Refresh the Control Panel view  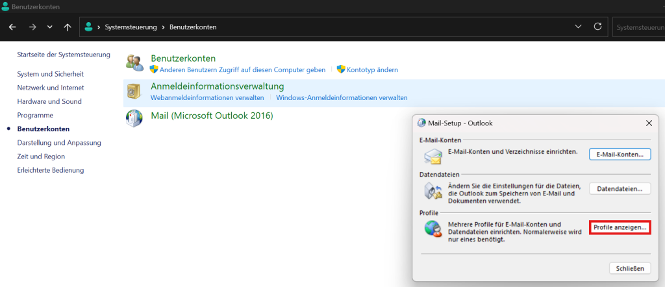597,27
